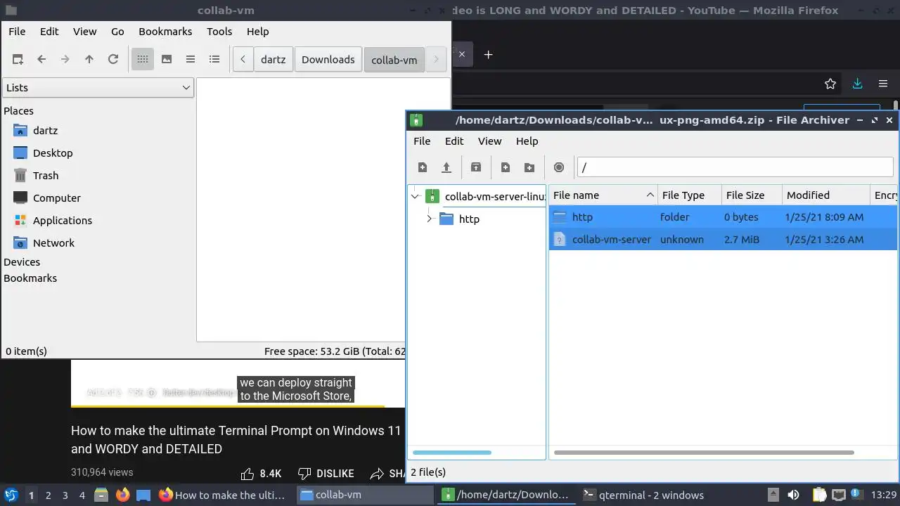900x506 pixels.
Task: Navigate to dartz path button
Action: (x=274, y=60)
